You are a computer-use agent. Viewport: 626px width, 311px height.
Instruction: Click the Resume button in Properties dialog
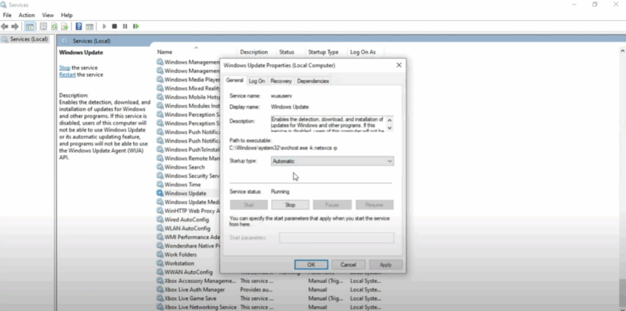(x=375, y=205)
